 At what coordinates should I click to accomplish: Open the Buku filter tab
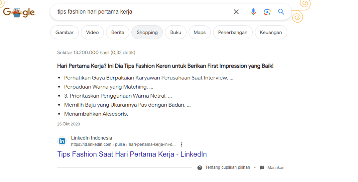coord(176,32)
